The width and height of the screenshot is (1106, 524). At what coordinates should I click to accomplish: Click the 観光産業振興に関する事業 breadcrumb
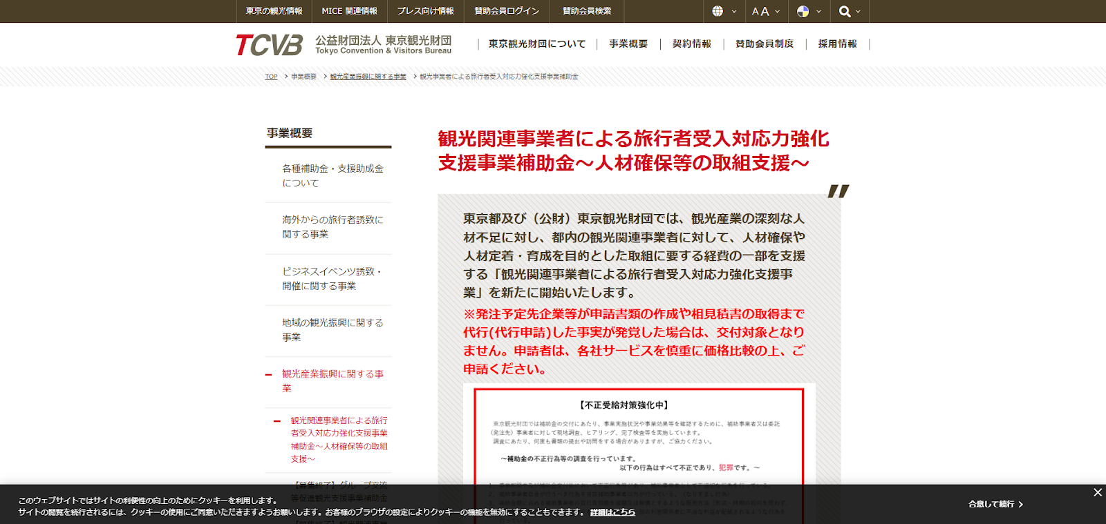point(368,77)
